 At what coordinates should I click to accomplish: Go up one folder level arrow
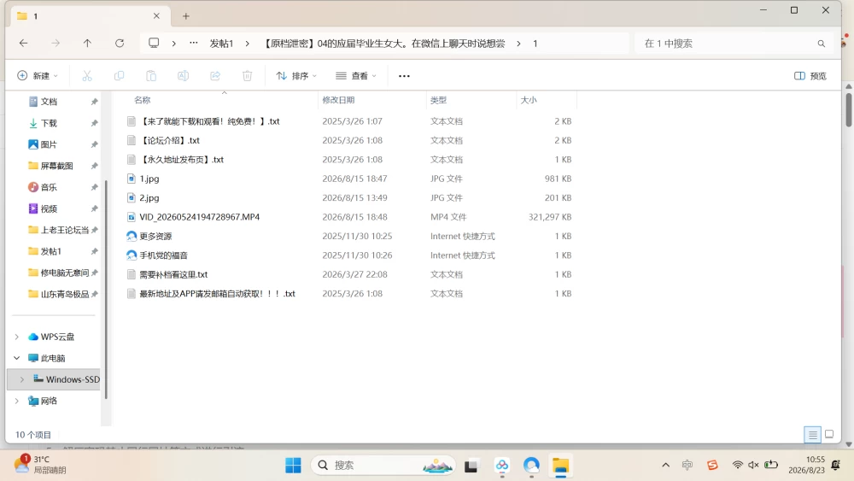pos(87,43)
